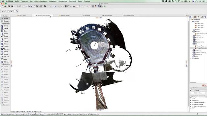Click the syringe inject parameters icon

pos(34,6)
